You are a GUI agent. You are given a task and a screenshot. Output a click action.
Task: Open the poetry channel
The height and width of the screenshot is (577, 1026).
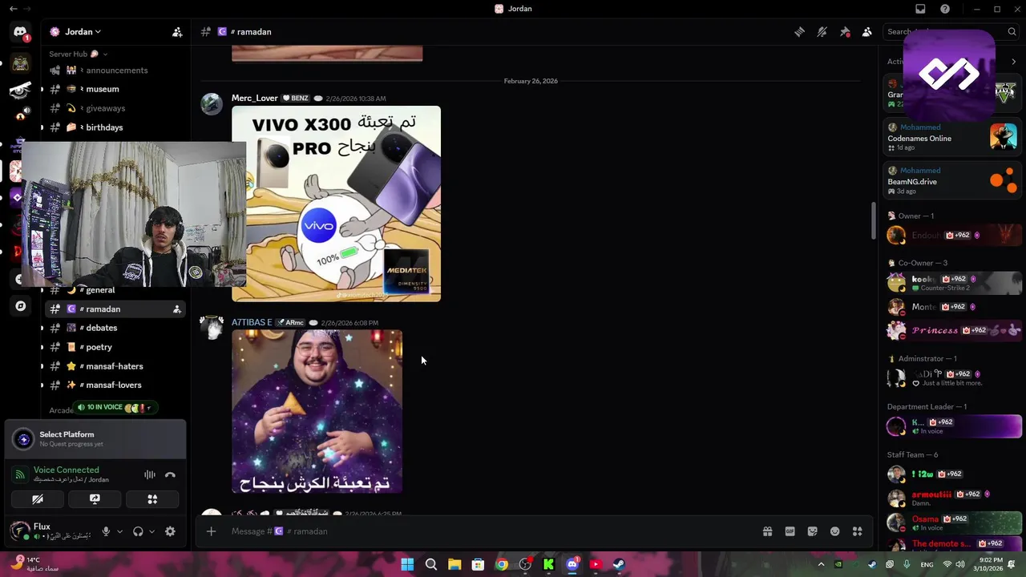coord(117,347)
